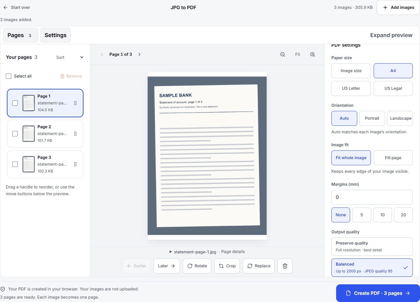This screenshot has height=302, width=420.
Task: Tick the checkbox for Page 3
Action: click(15, 164)
